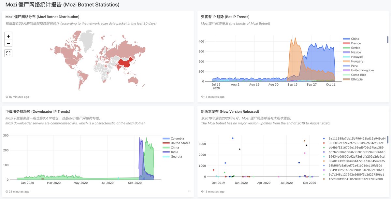391x199 pixels.
Task: Click the 'no major version updates' description line
Action: pos(265,123)
